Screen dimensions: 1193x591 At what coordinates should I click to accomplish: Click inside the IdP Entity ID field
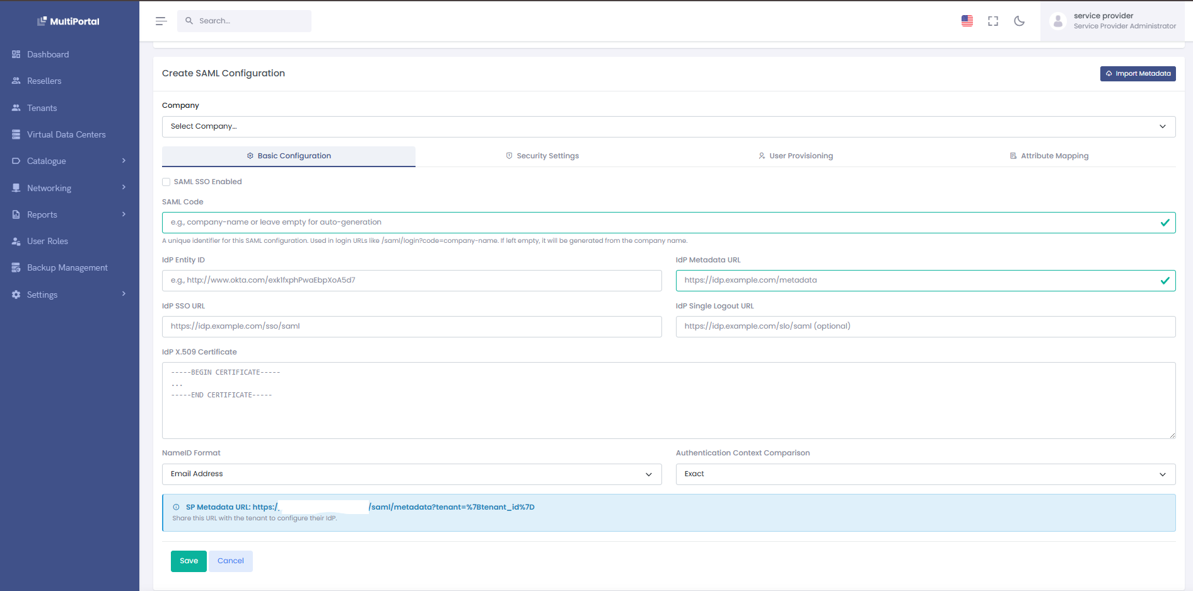pyautogui.click(x=412, y=280)
